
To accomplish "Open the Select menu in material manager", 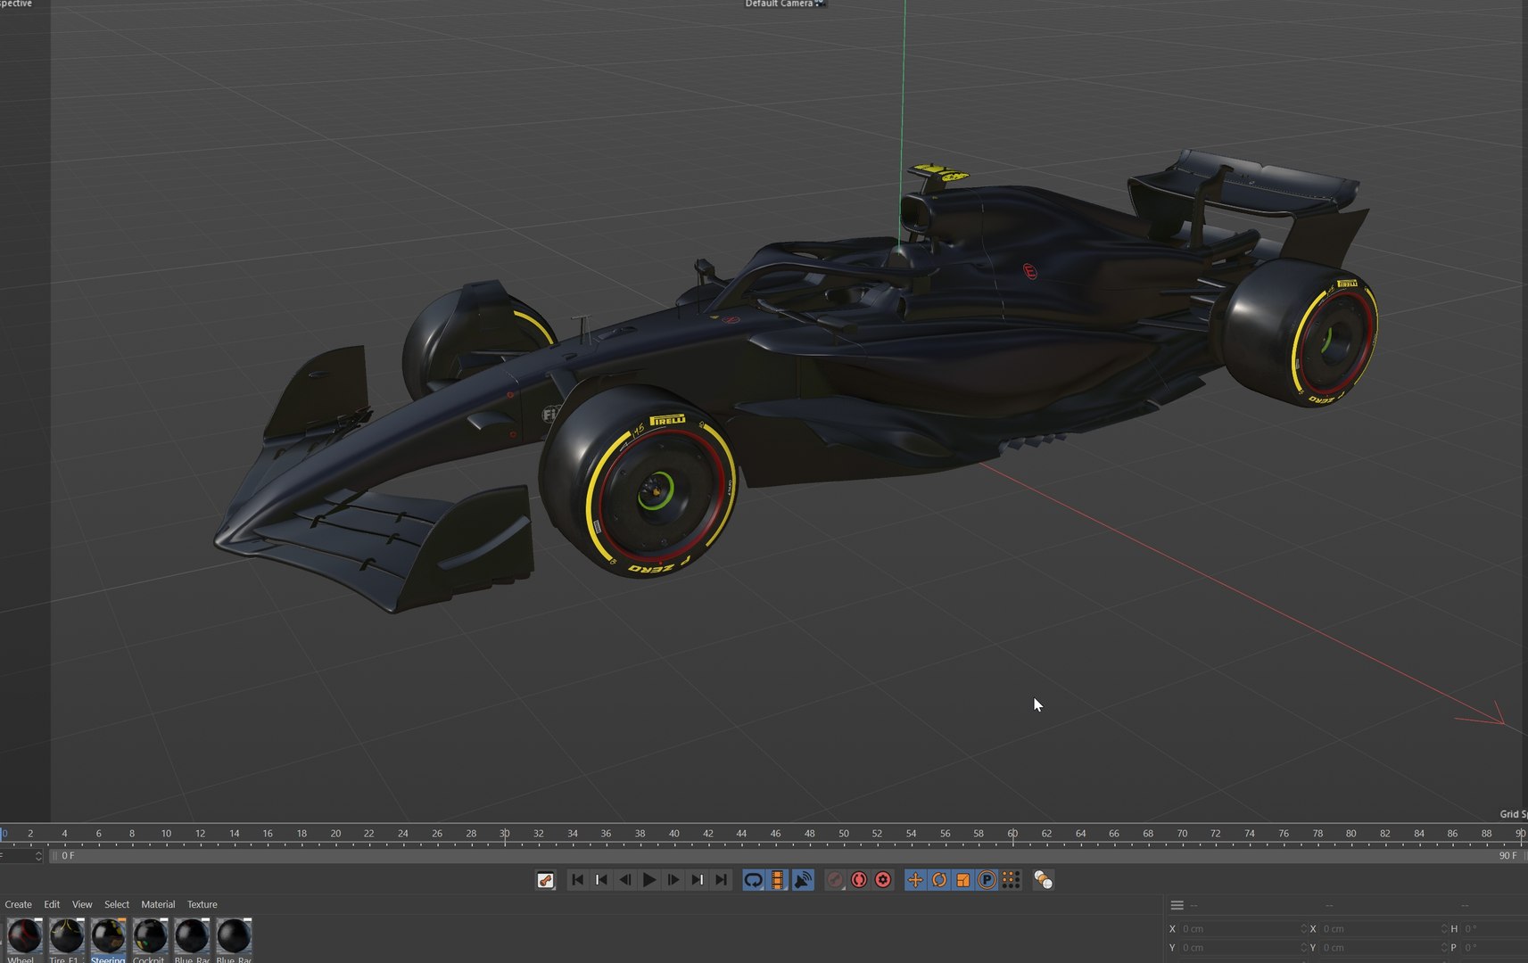I will pyautogui.click(x=117, y=904).
